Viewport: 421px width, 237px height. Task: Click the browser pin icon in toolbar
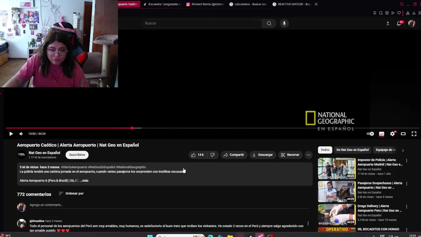click(375, 13)
